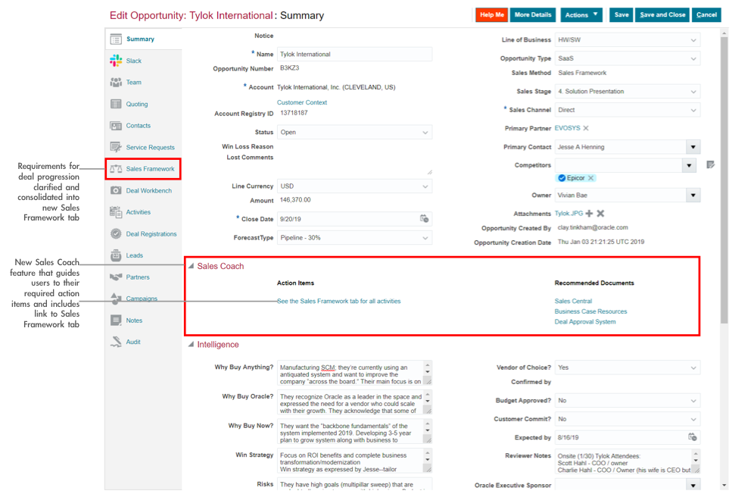
Task: Click the Save and Close button
Action: coord(662,15)
